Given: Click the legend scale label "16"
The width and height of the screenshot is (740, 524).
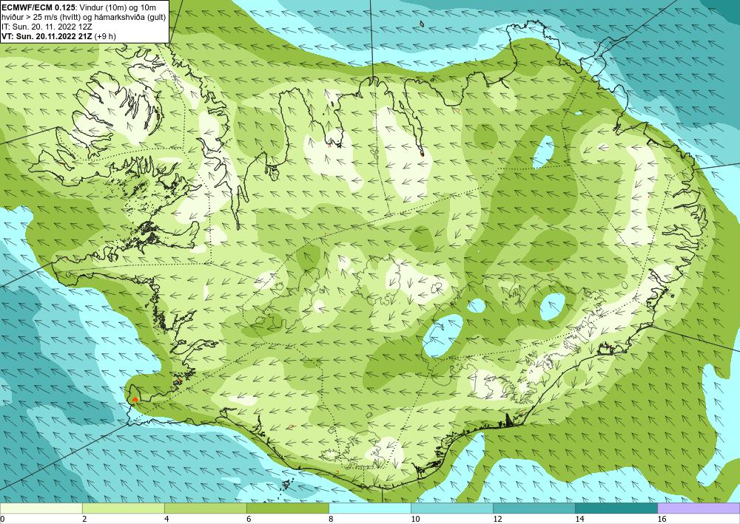Looking at the screenshot, I should coord(662,520).
